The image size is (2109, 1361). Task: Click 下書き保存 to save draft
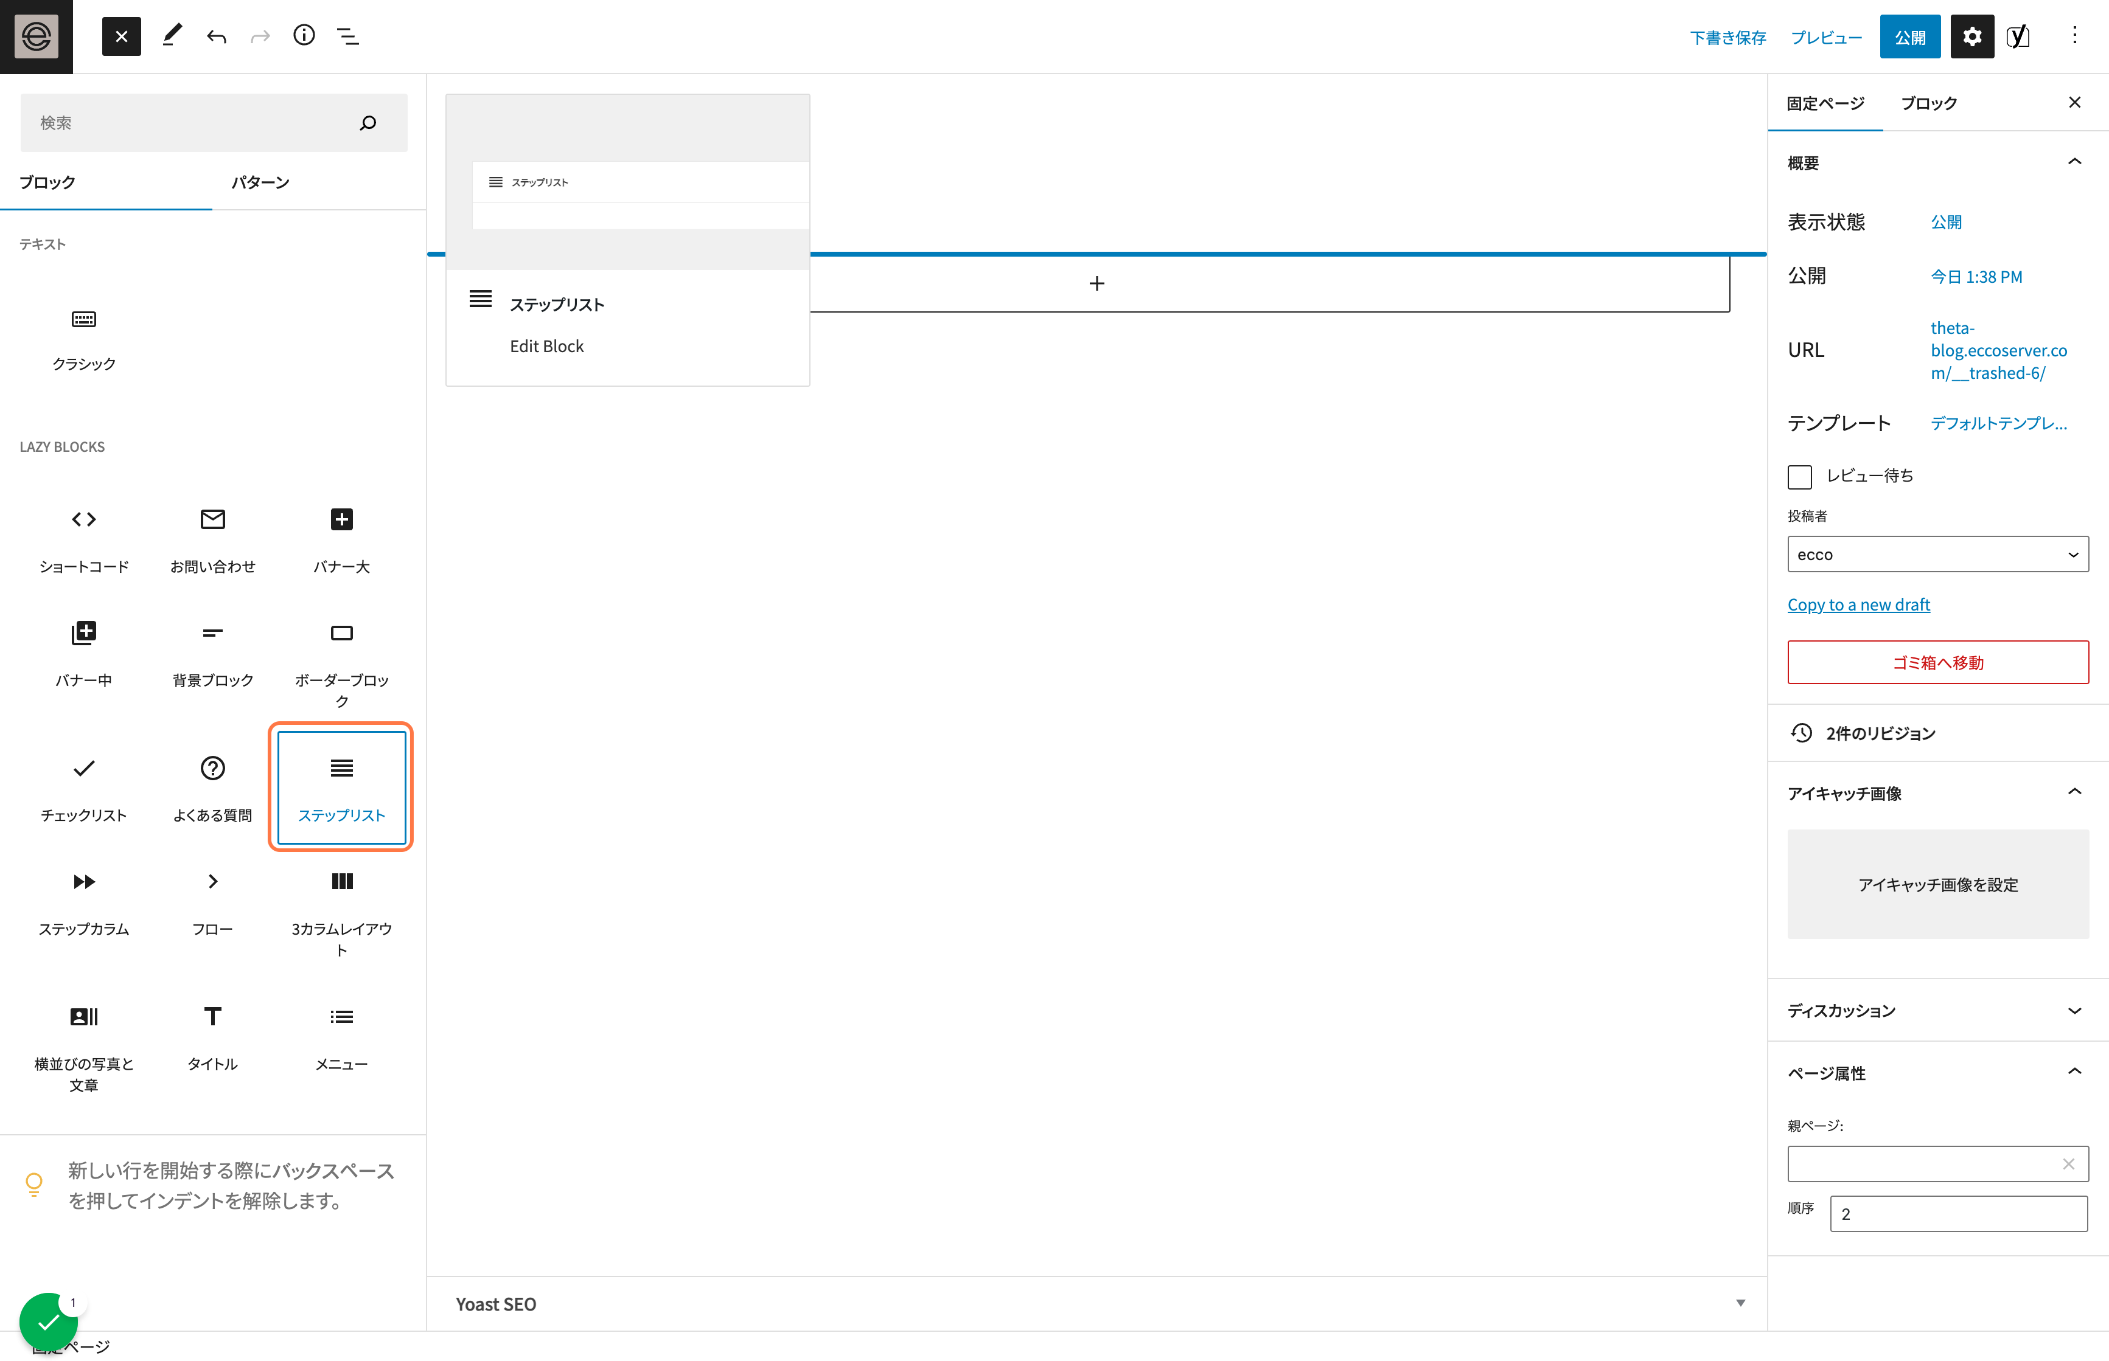(x=1728, y=37)
